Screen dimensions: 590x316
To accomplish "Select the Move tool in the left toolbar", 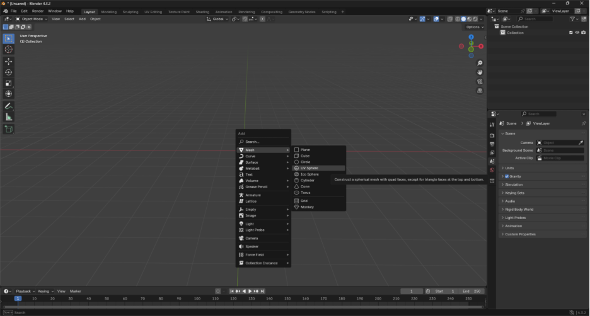I will coord(9,61).
